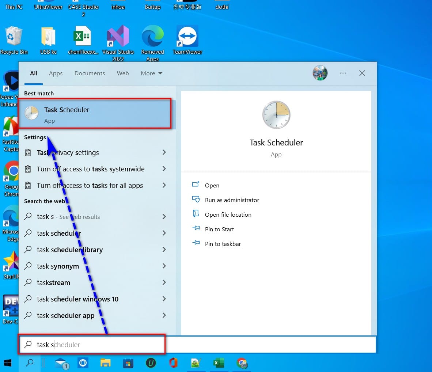Switch to the Documents tab

tap(90, 73)
